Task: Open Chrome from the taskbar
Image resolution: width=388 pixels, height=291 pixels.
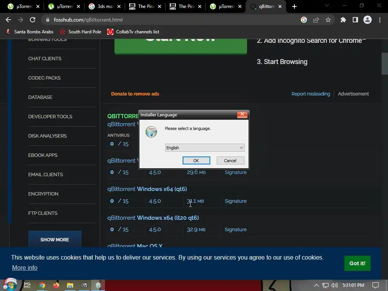Action: point(42,285)
